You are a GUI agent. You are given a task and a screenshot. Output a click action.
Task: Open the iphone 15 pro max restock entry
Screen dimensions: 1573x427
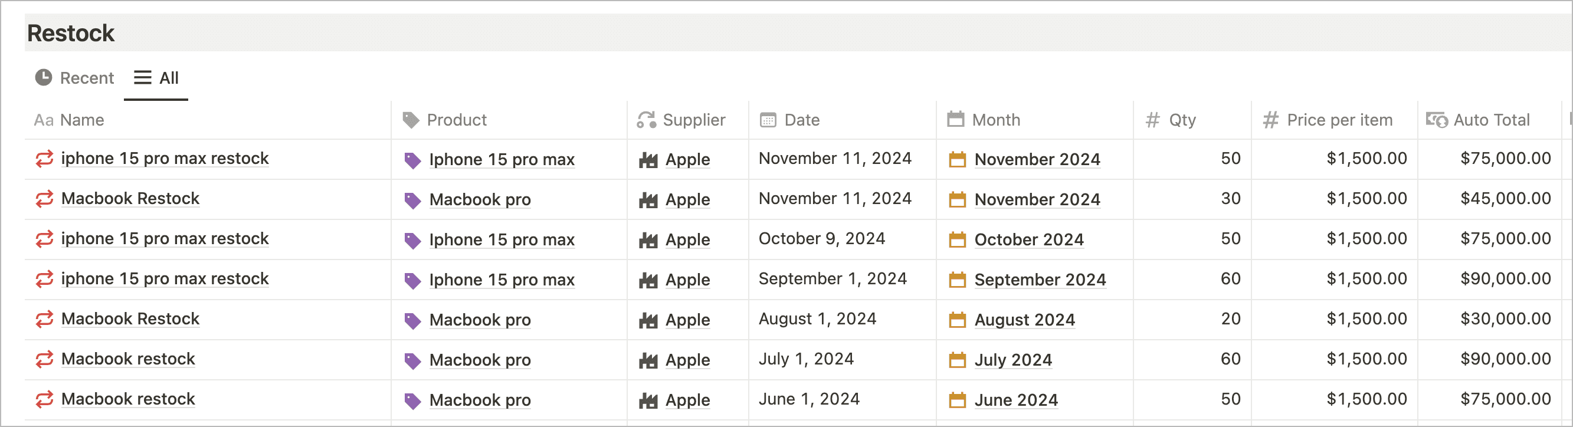(165, 158)
